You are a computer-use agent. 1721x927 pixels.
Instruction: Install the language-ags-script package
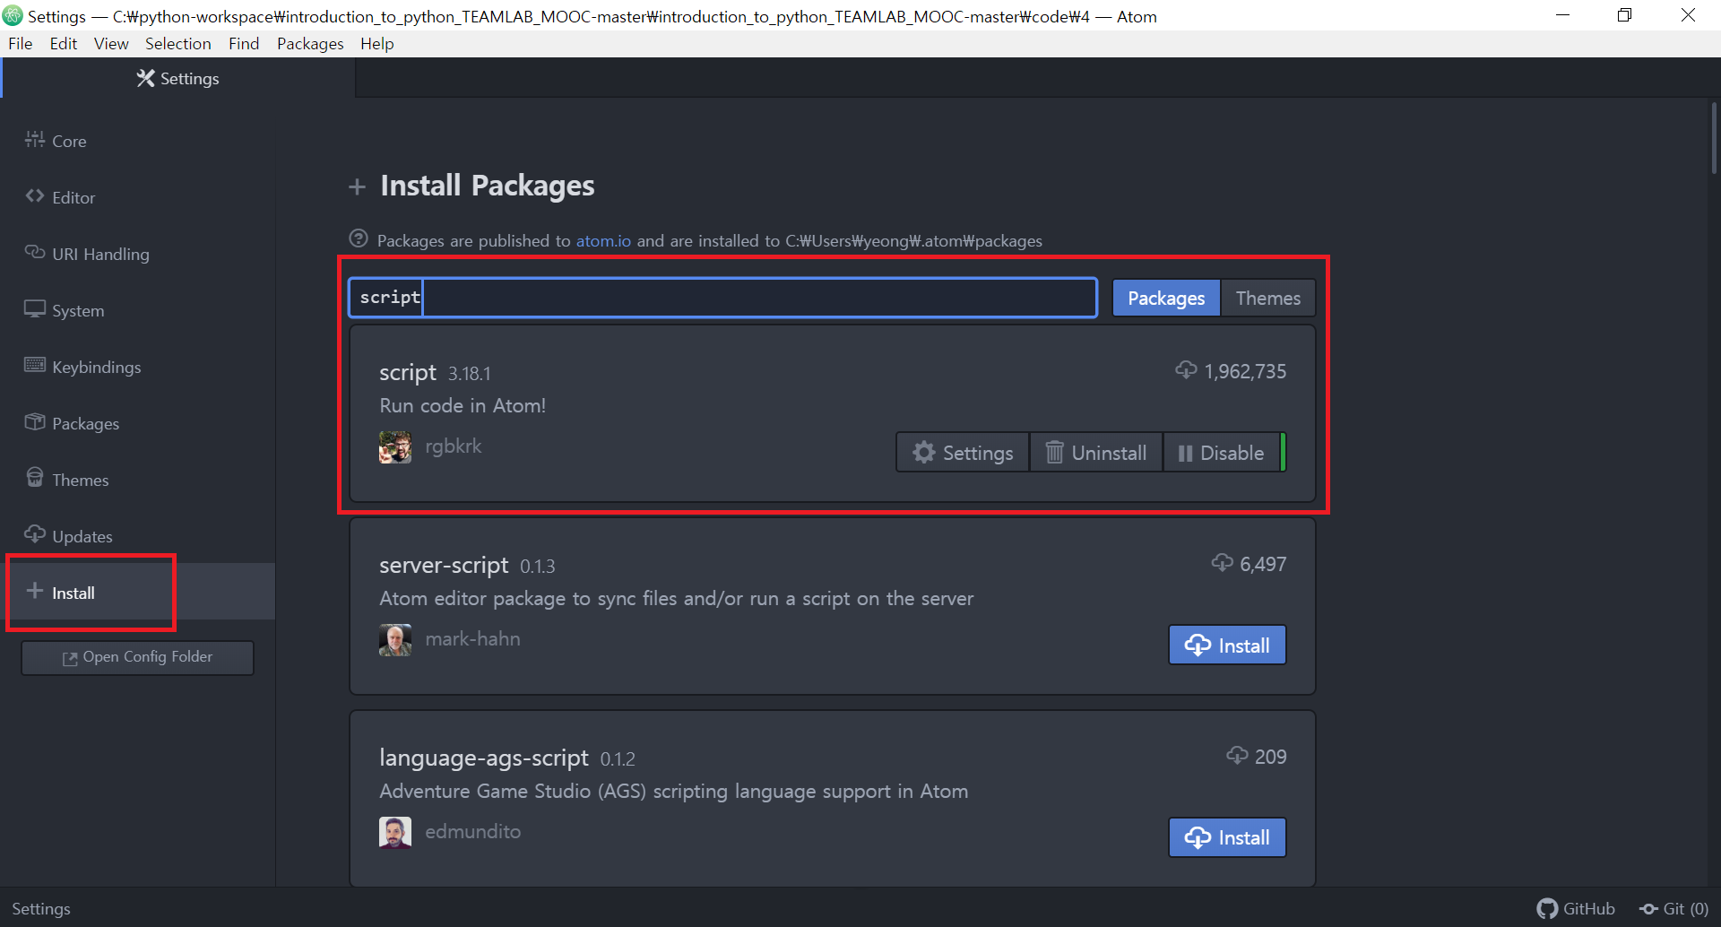[x=1227, y=837]
